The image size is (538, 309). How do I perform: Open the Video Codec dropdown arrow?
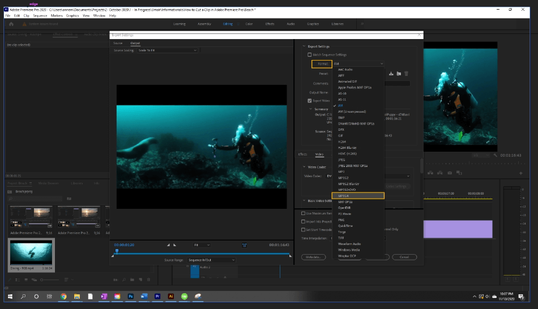pos(408,176)
